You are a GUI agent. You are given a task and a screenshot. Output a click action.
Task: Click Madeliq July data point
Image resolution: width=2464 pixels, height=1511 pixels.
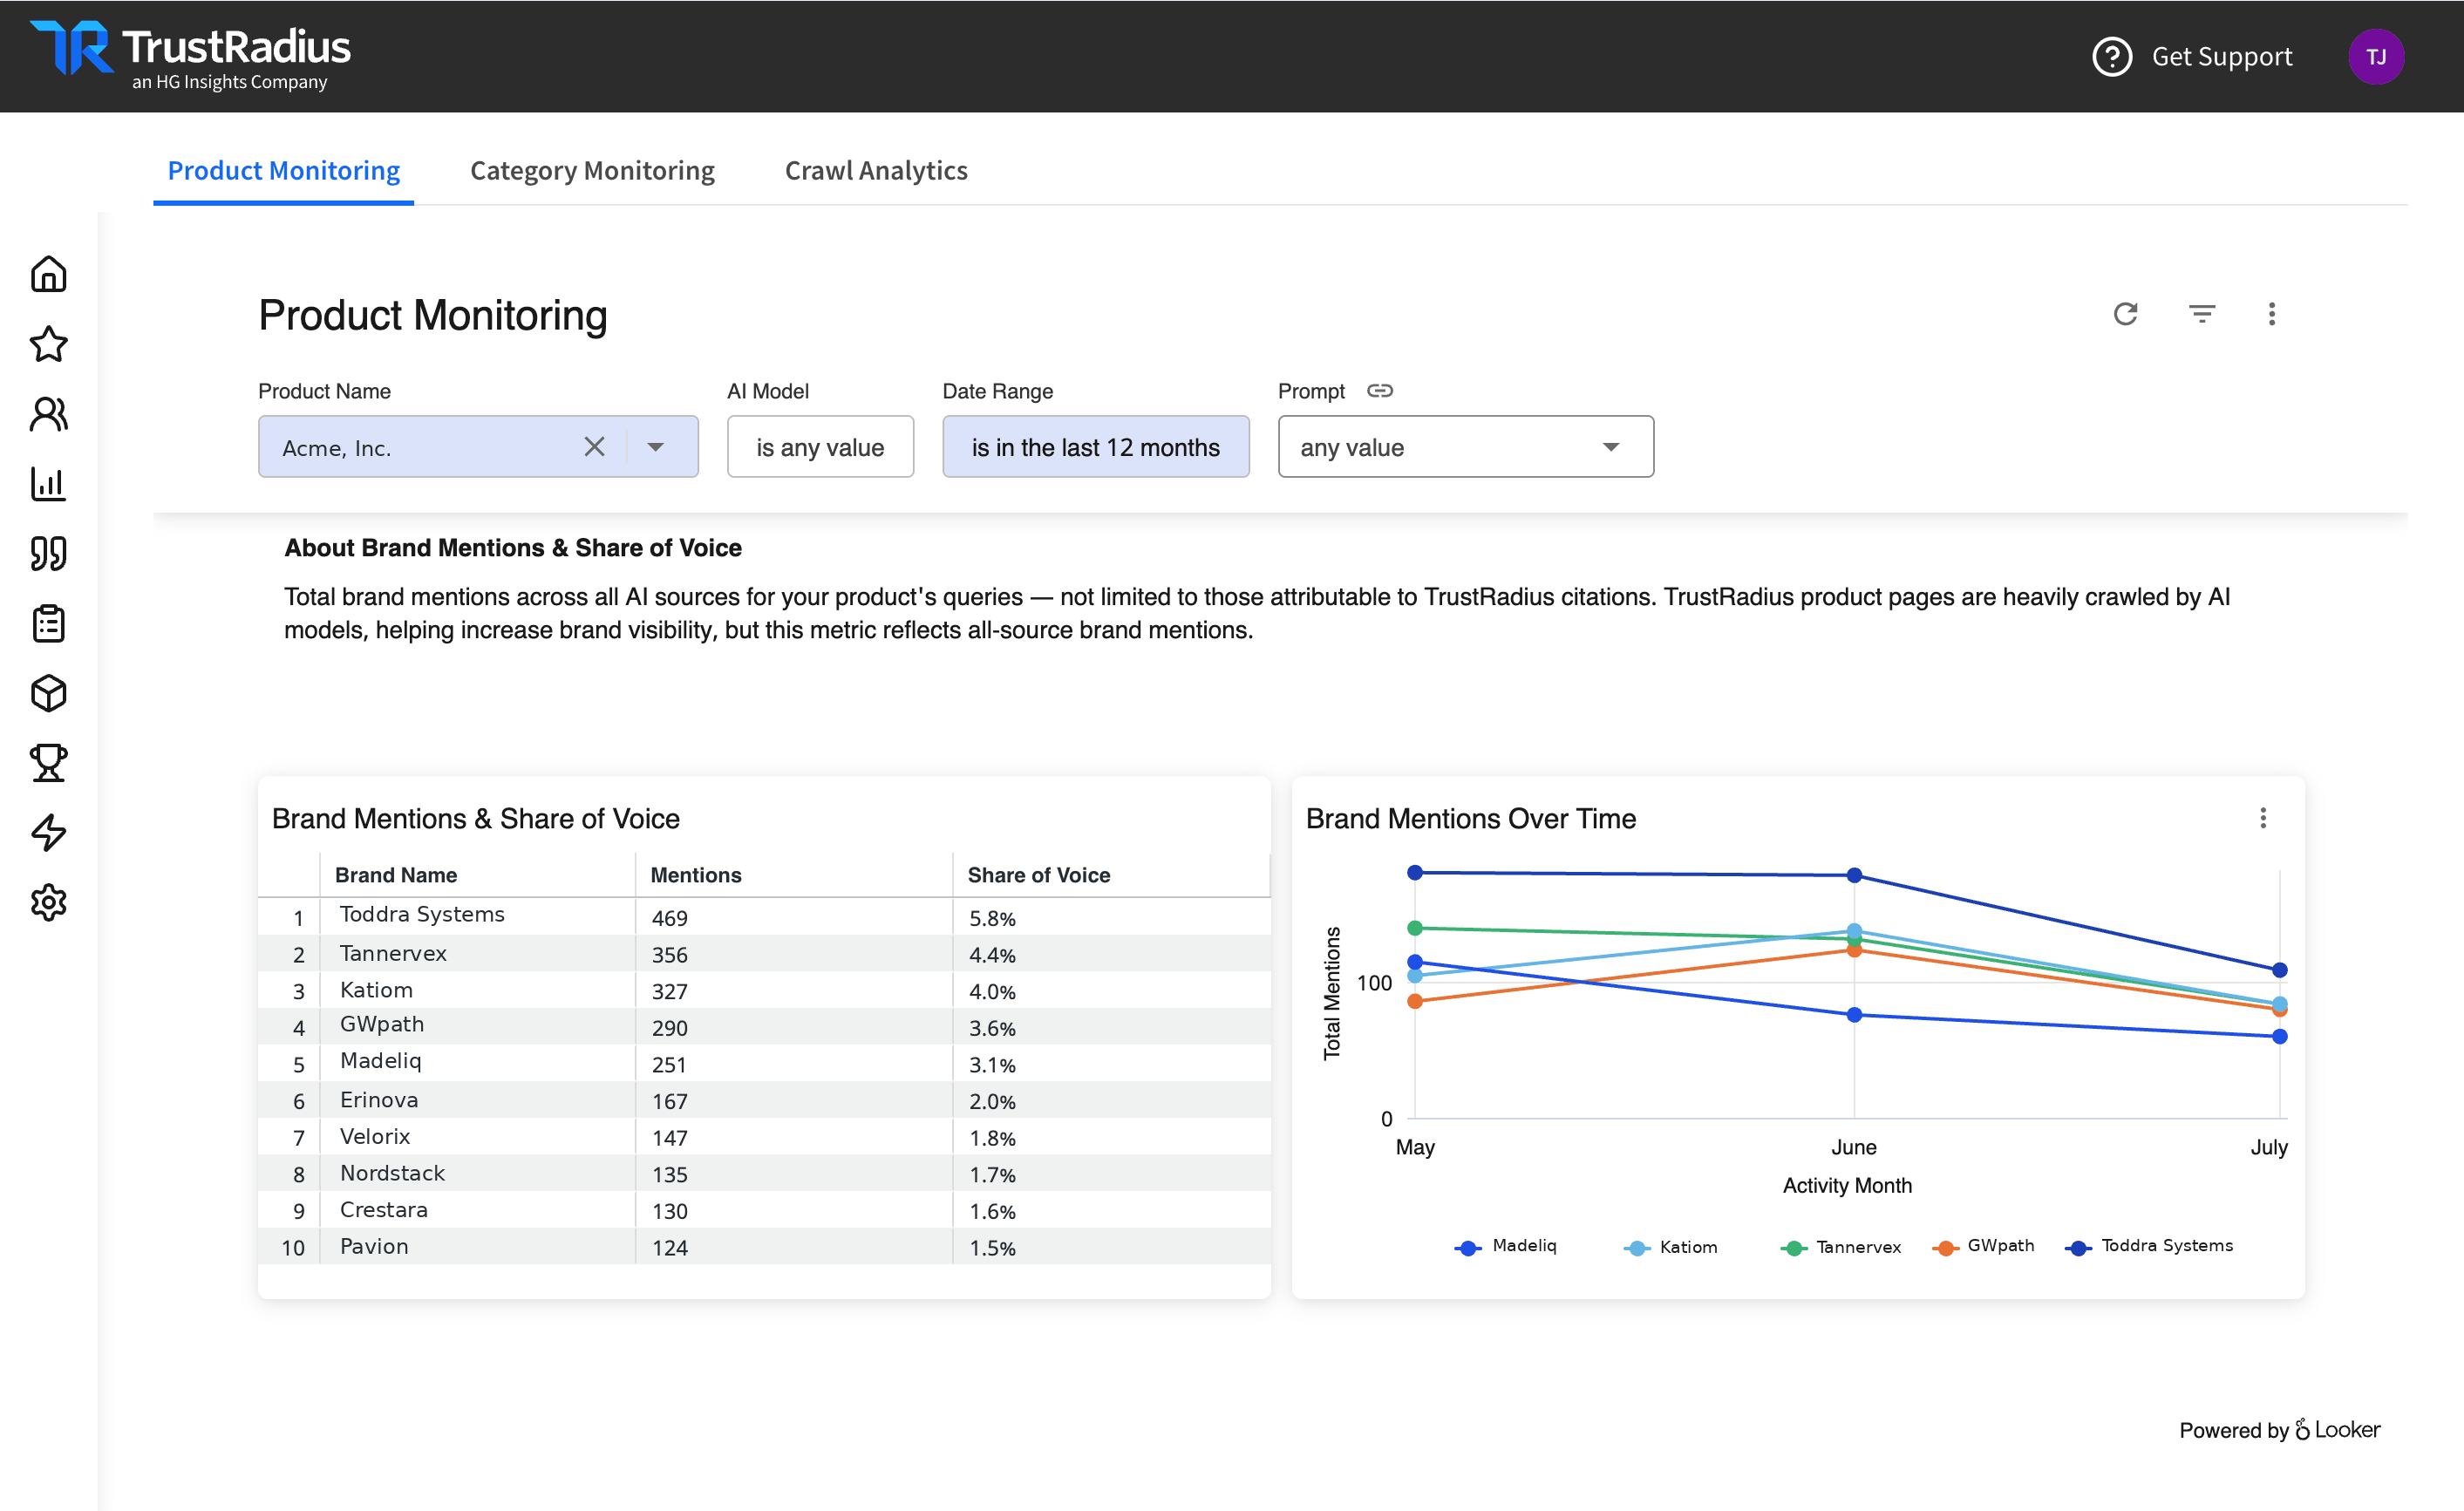pyautogui.click(x=2279, y=1036)
